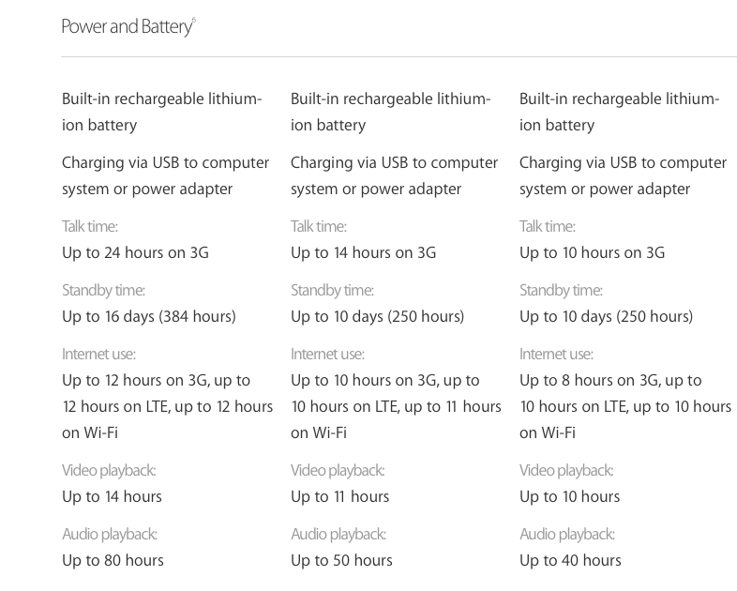Viewport: 737px width, 591px height.
Task: Click 'Up to 80 hours' audio playback value
Action: 113,560
